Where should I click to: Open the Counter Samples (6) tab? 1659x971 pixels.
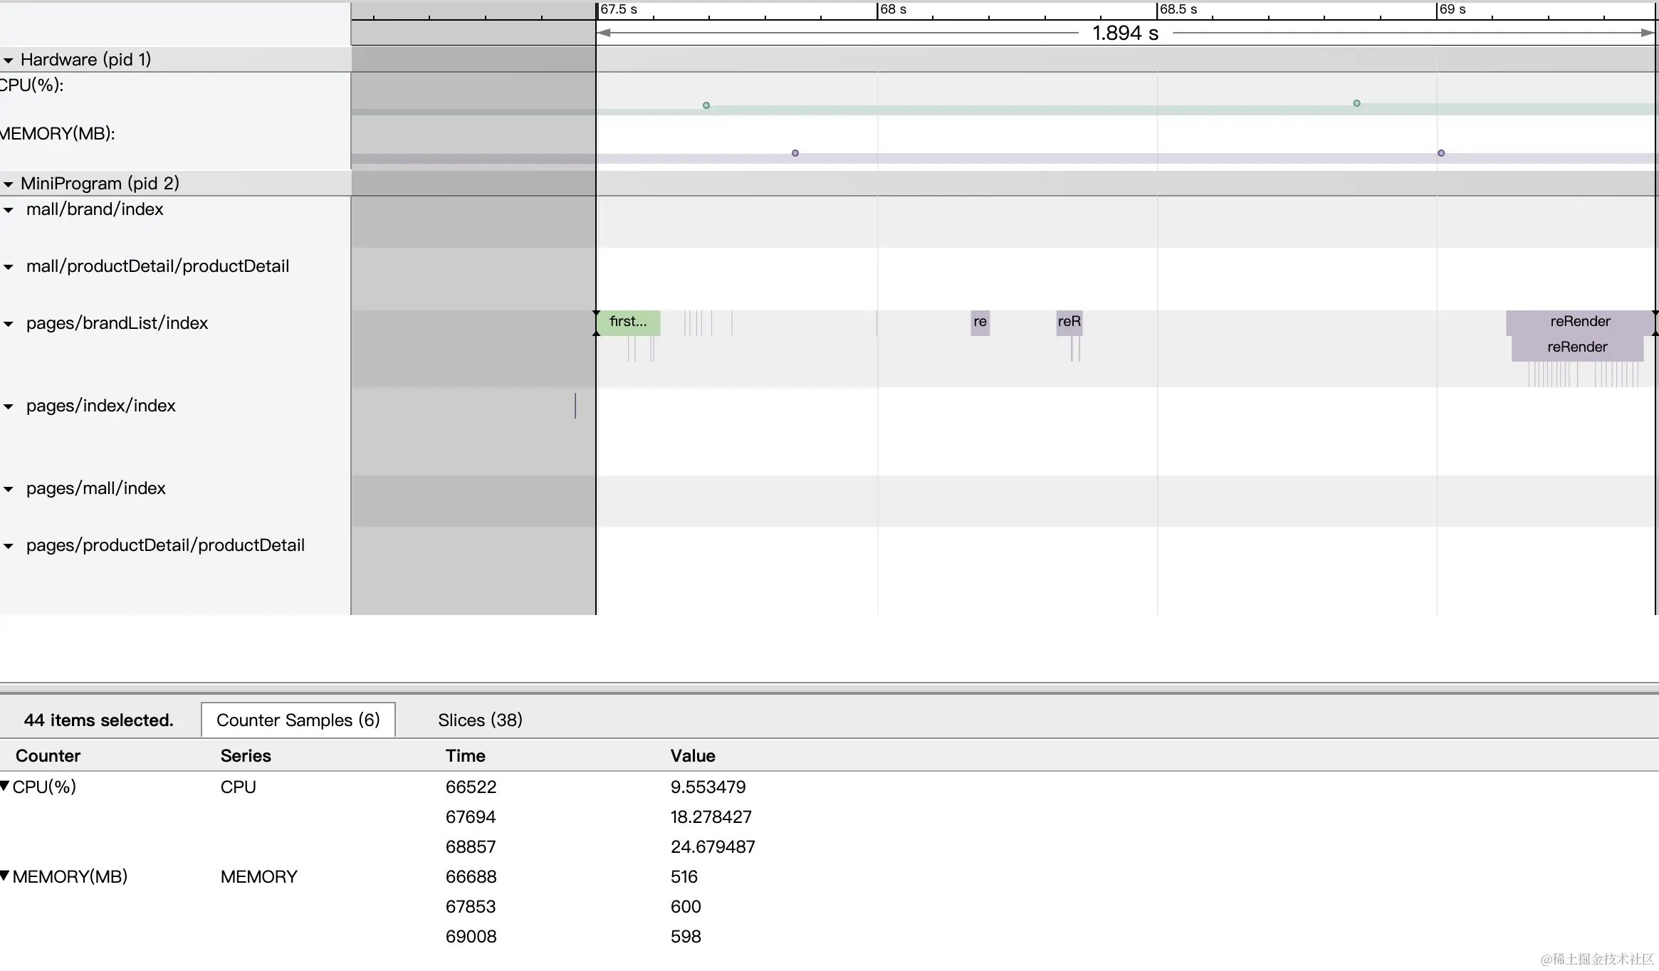click(x=298, y=720)
